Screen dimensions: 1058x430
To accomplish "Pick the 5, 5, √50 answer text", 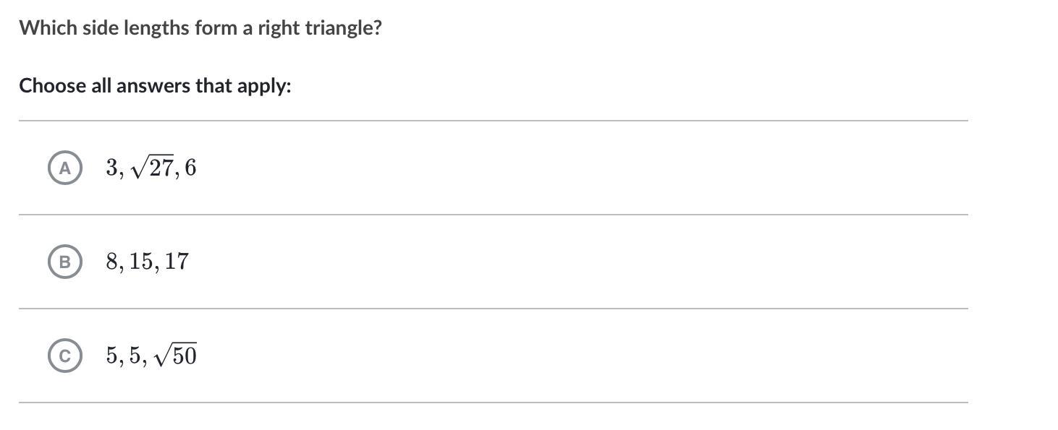I will [x=151, y=356].
